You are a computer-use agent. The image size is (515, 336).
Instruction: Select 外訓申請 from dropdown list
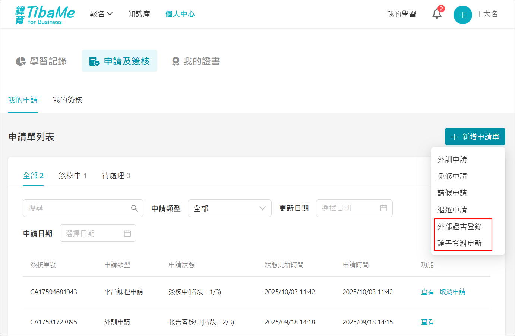pyautogui.click(x=452, y=159)
